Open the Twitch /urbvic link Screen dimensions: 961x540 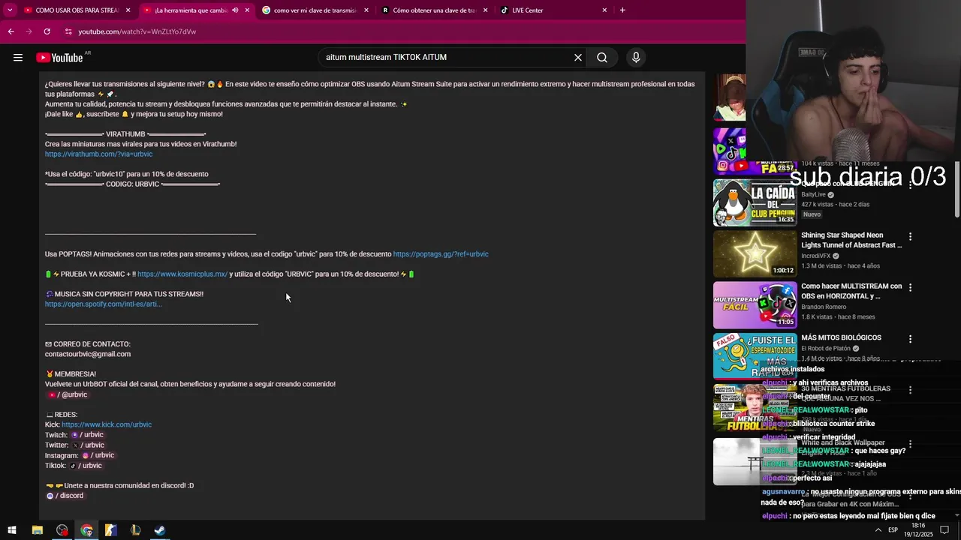(87, 435)
